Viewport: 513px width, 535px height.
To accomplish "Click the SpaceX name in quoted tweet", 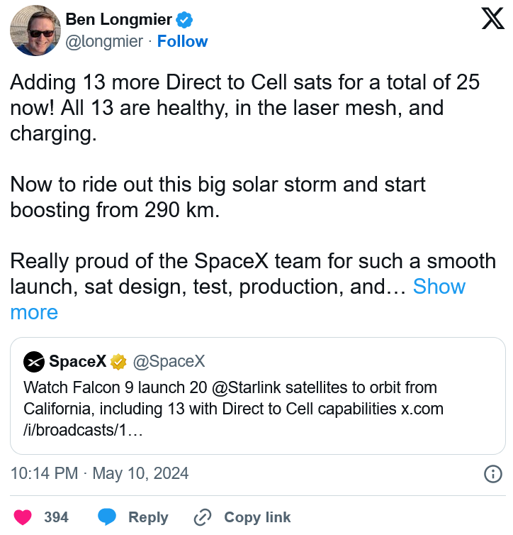I will click(78, 361).
